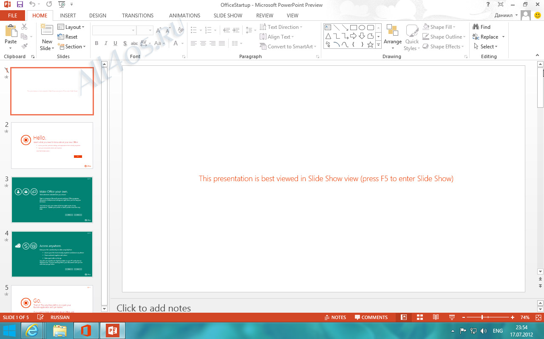Viewport: 544px width, 339px height.
Task: Open the Shape Outline dropdown
Action: pyautogui.click(x=444, y=37)
